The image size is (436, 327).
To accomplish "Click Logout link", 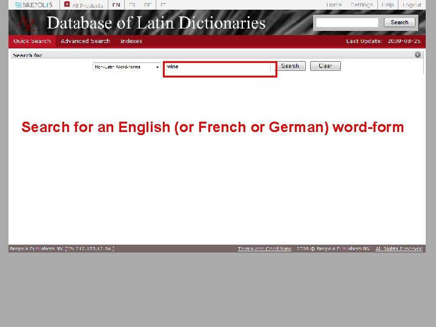I will pos(412,5).
